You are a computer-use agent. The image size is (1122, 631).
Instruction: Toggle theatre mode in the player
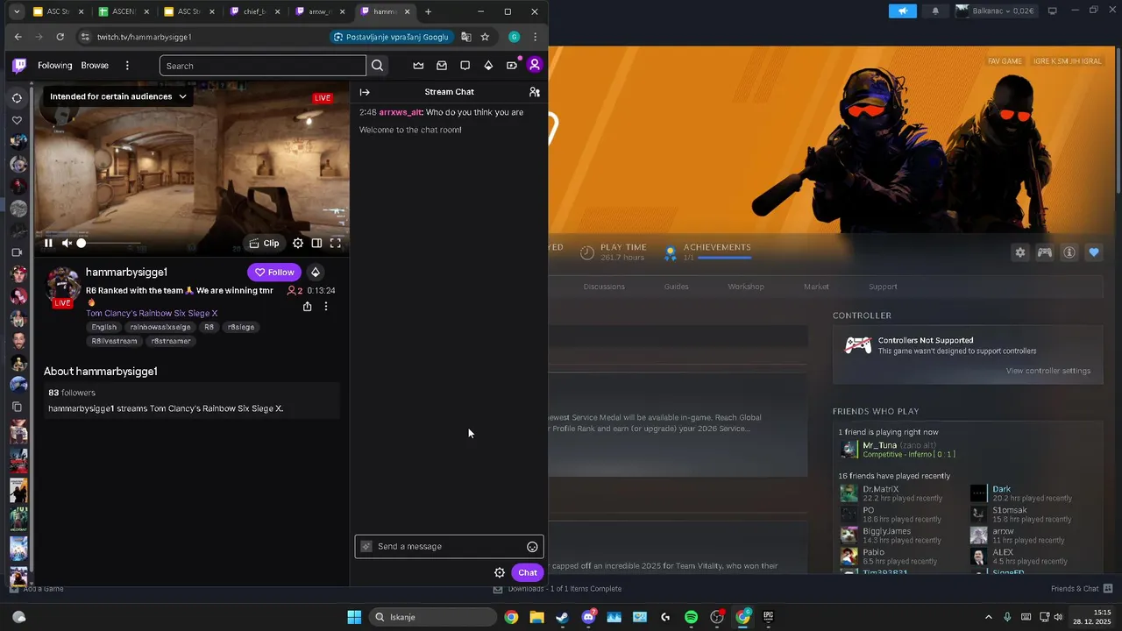[x=316, y=243]
